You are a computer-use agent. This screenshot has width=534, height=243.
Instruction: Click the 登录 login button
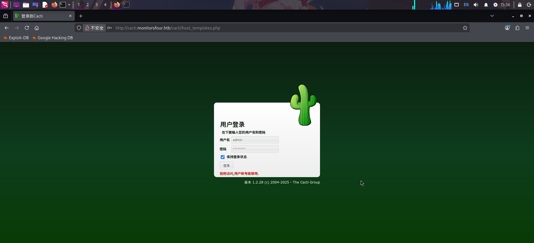[x=227, y=166]
